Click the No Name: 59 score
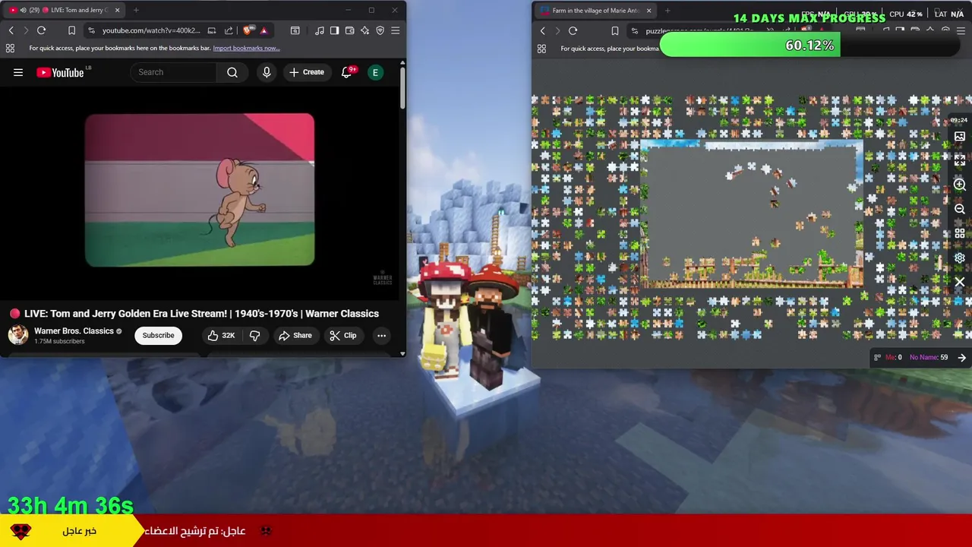Image resolution: width=972 pixels, height=547 pixels. pyautogui.click(x=929, y=357)
